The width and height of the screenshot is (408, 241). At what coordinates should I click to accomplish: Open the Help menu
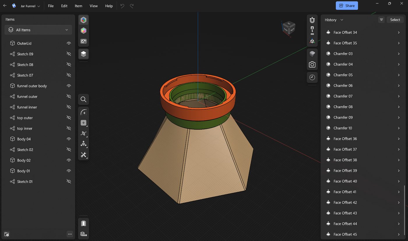click(x=109, y=6)
